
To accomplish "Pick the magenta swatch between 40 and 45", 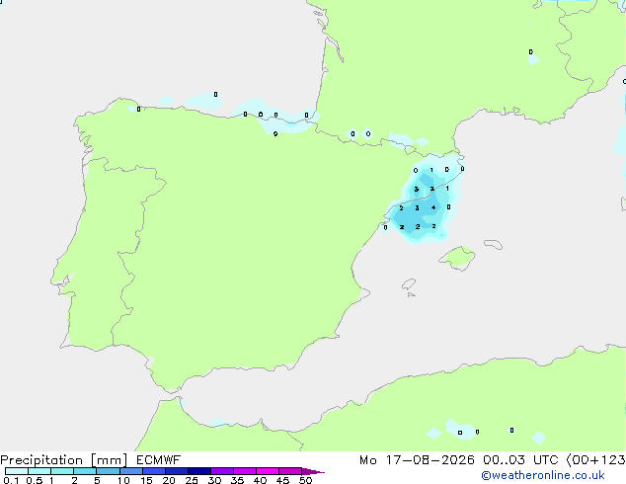I will 268,471.
